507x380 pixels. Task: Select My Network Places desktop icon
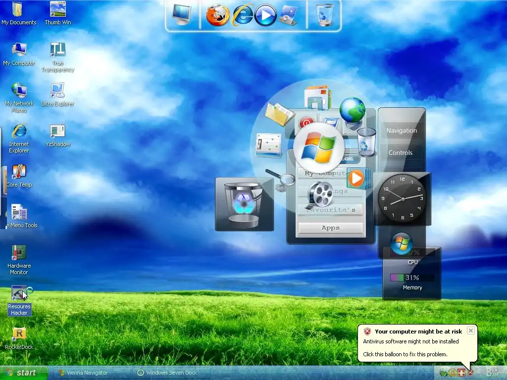coord(19,97)
